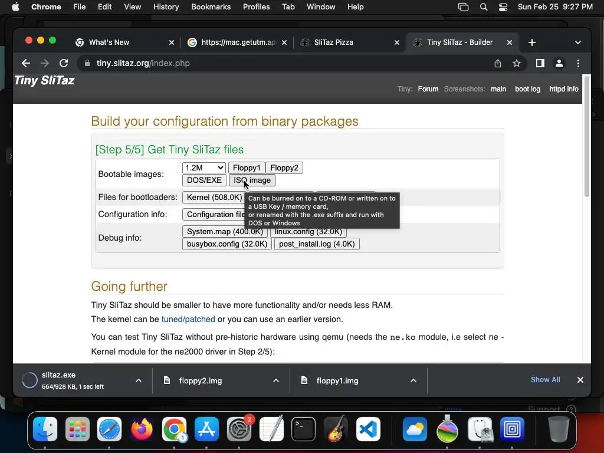
Task: Open the Trash in the Dock
Action: [x=559, y=429]
